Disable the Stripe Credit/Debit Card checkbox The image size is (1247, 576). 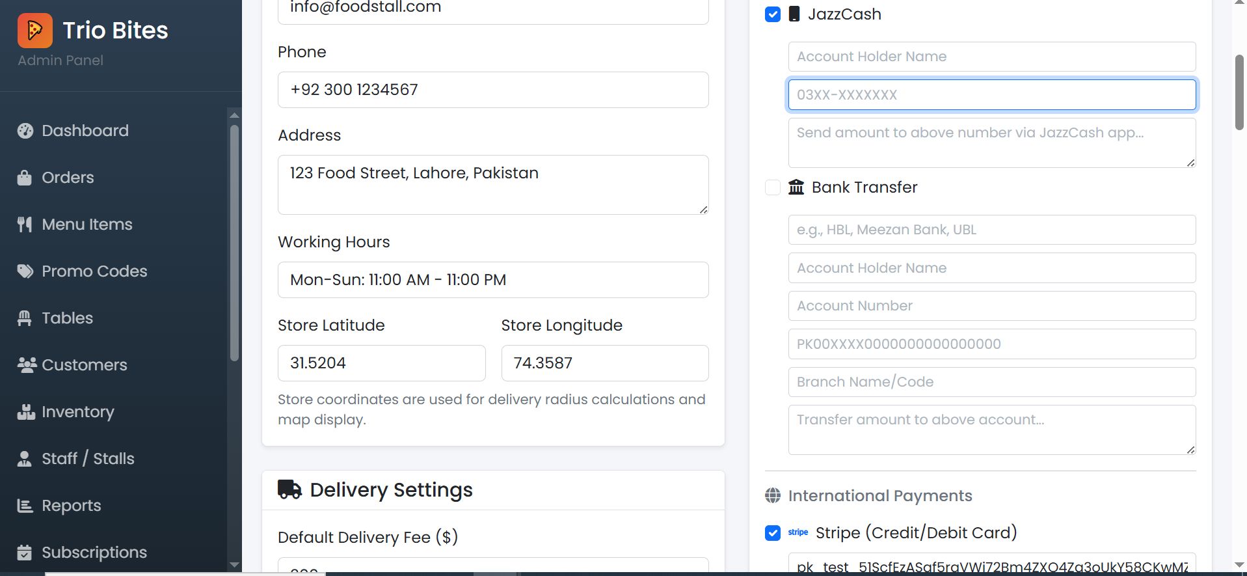[773, 533]
